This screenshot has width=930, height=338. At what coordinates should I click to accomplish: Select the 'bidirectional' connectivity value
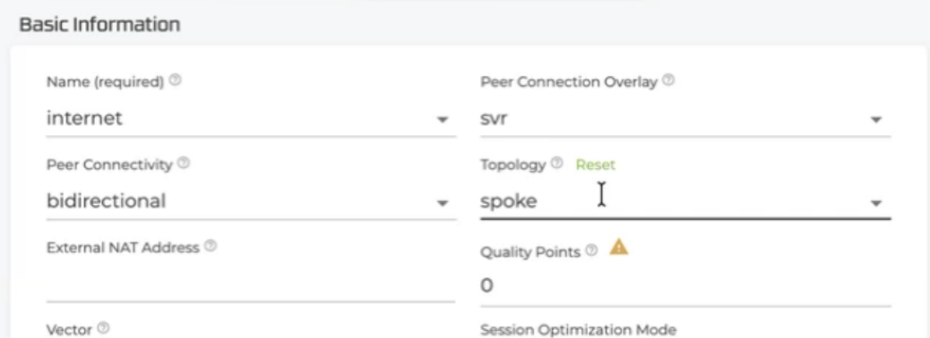106,201
